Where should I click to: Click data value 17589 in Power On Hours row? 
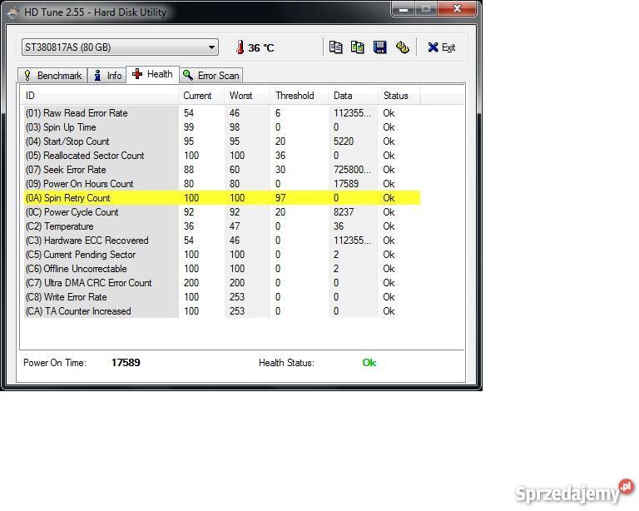pyautogui.click(x=346, y=184)
